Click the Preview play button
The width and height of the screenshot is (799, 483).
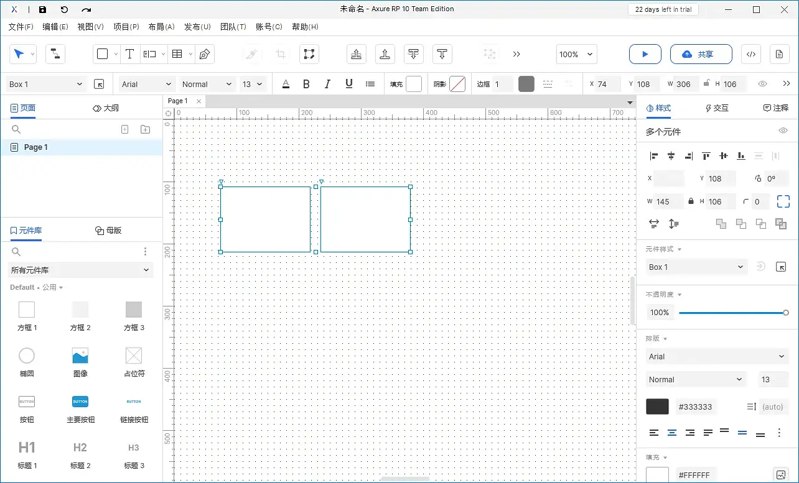click(645, 54)
